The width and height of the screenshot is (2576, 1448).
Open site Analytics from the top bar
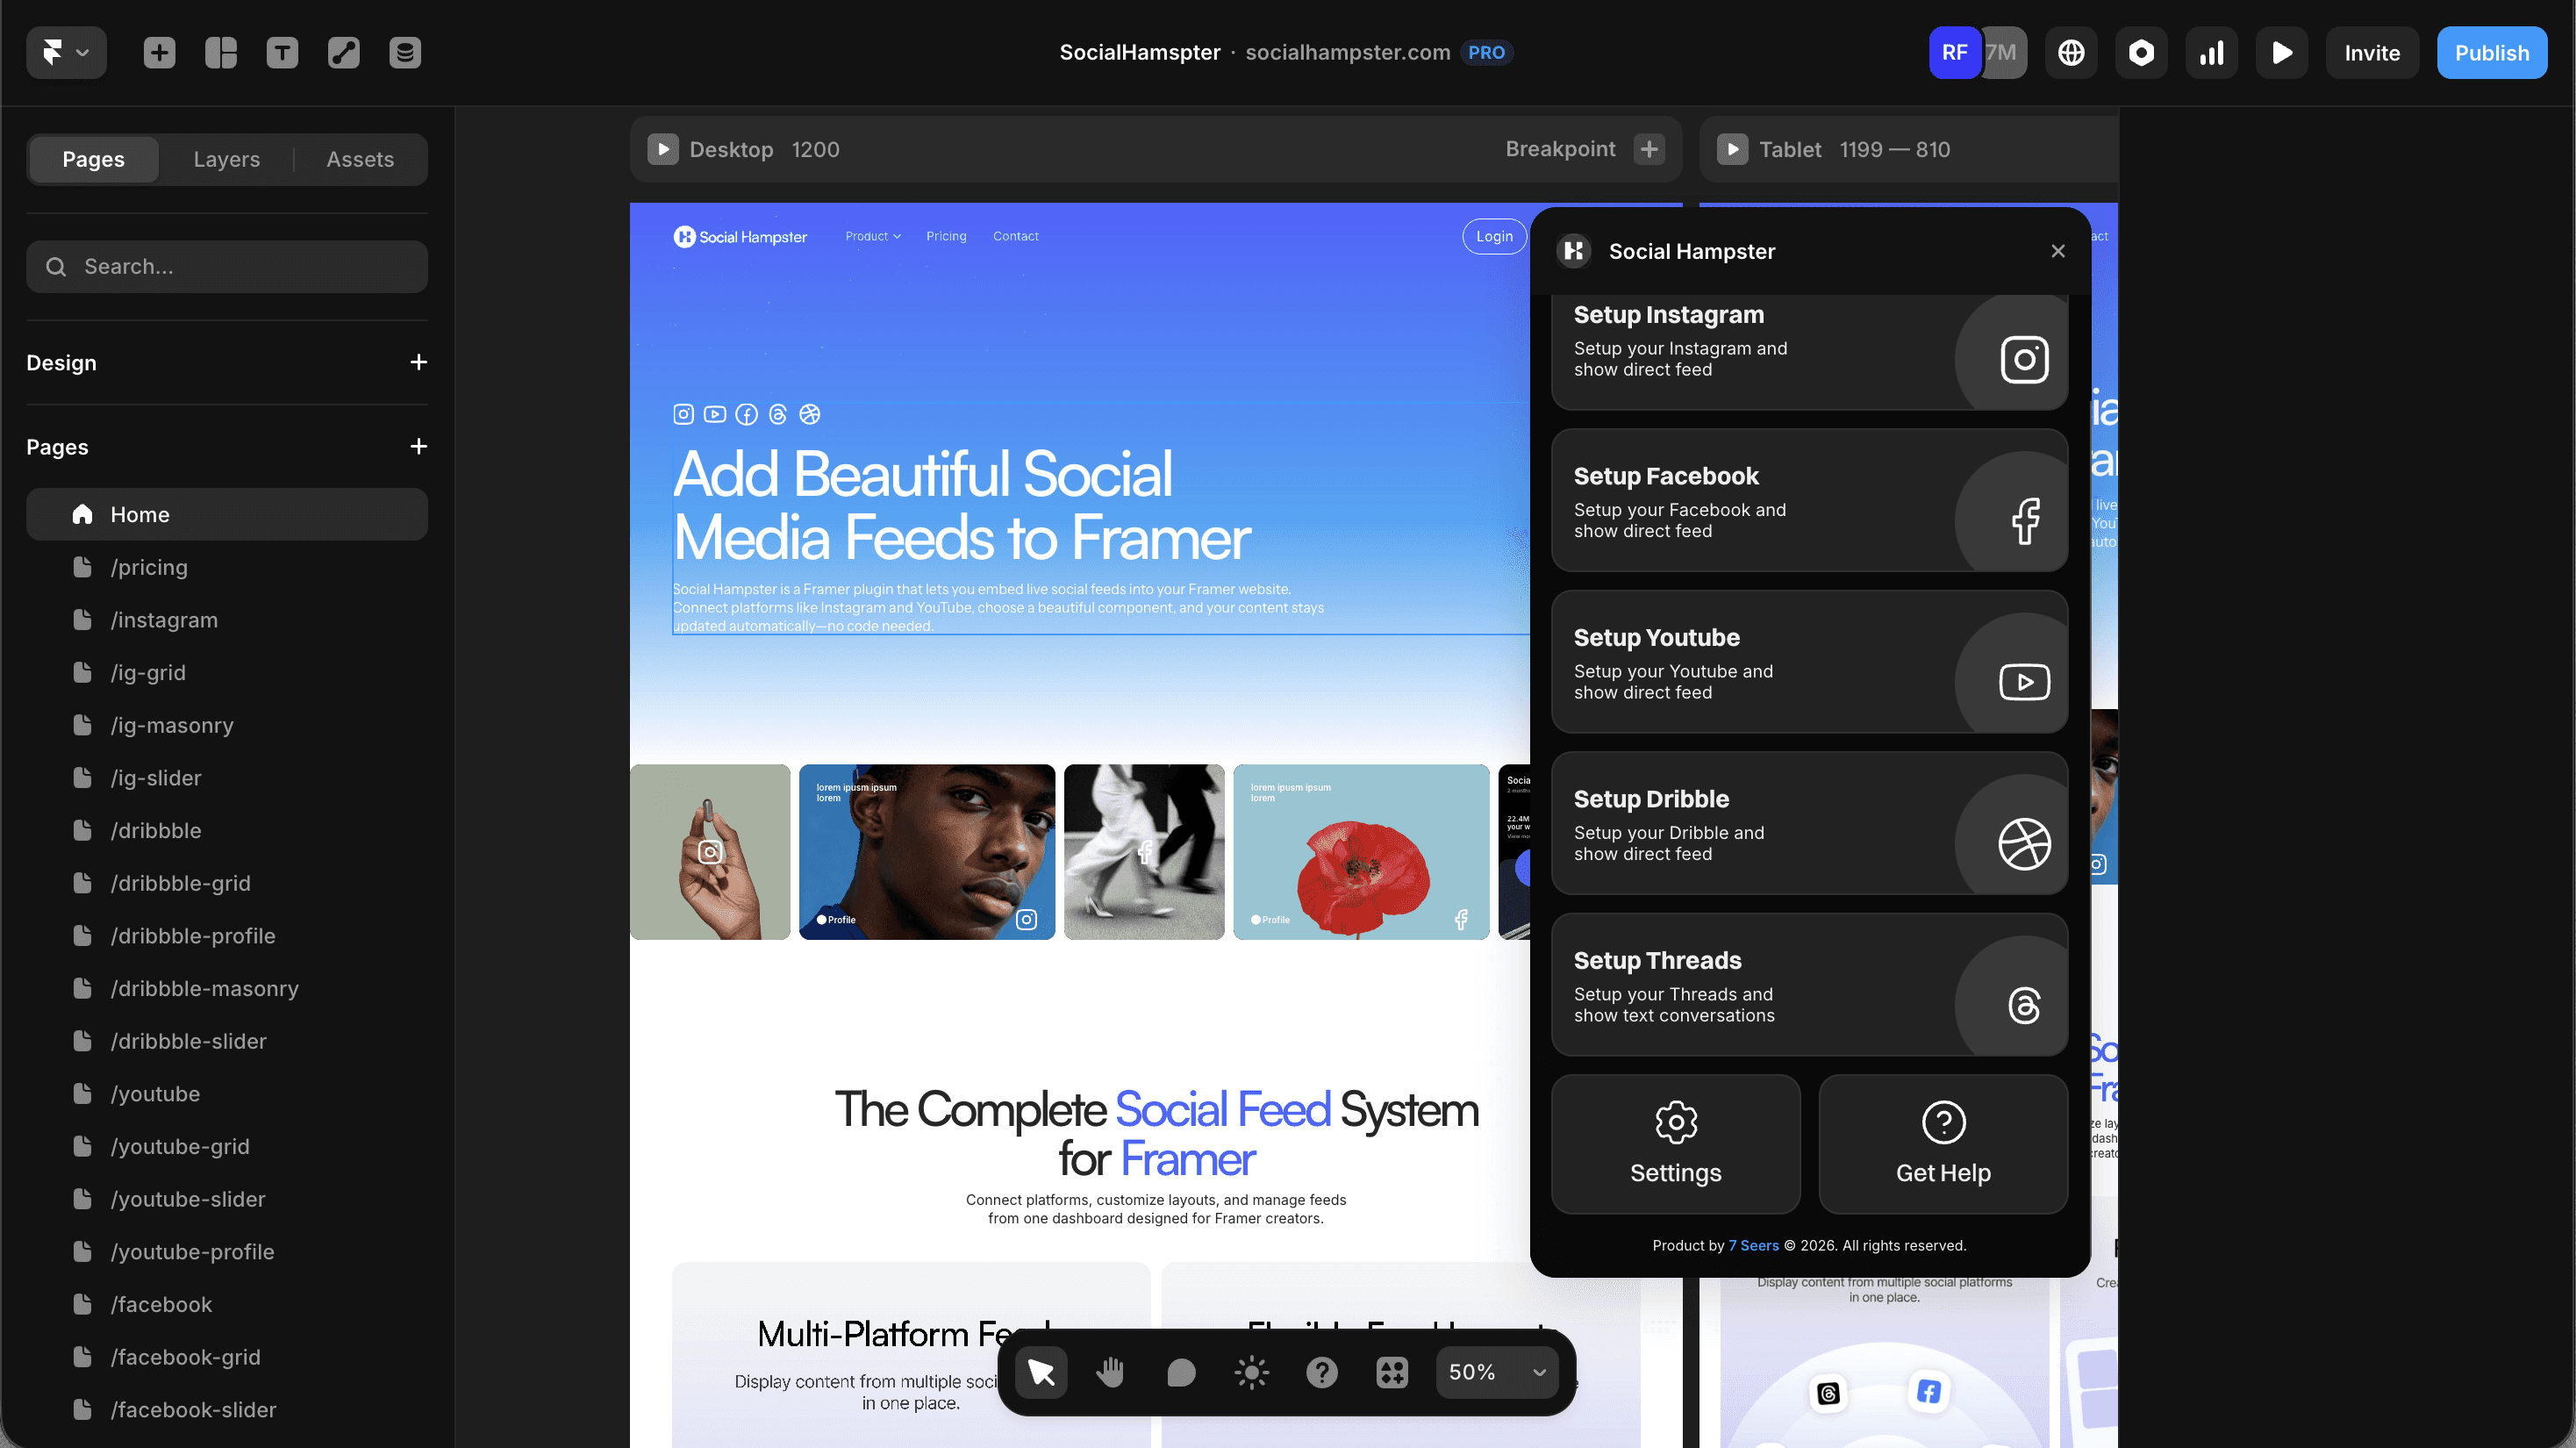point(2211,52)
